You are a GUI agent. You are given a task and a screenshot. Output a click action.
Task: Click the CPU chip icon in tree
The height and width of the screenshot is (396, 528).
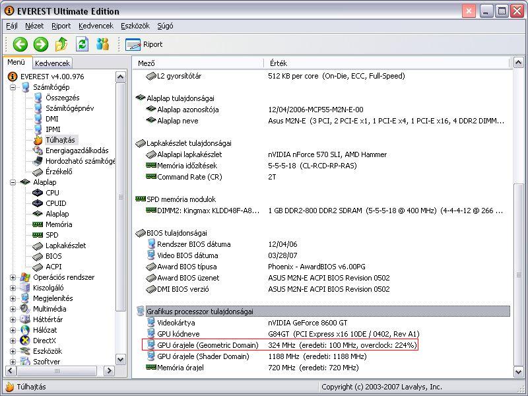coord(38,193)
